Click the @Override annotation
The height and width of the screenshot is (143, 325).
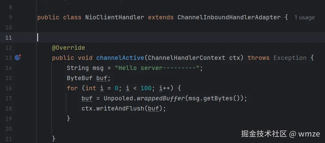pyautogui.click(x=68, y=48)
